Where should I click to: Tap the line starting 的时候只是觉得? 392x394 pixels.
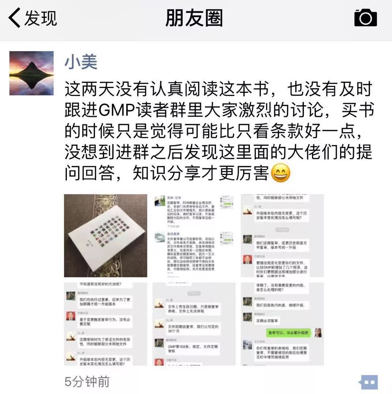pos(214,131)
